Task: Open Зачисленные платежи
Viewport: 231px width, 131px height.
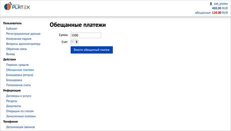Action: click(x=21, y=116)
